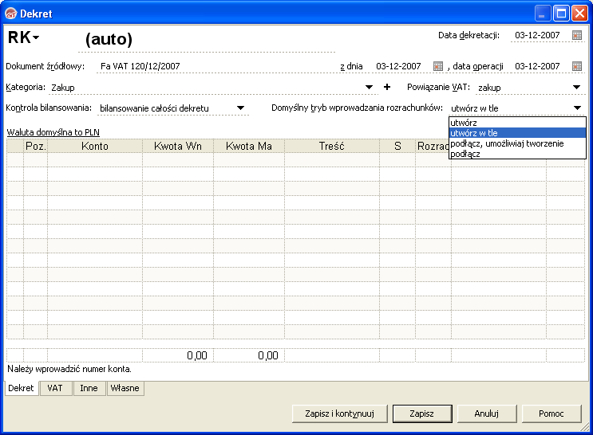Open help via Pomoc button
This screenshot has width=593, height=435.
[x=551, y=413]
